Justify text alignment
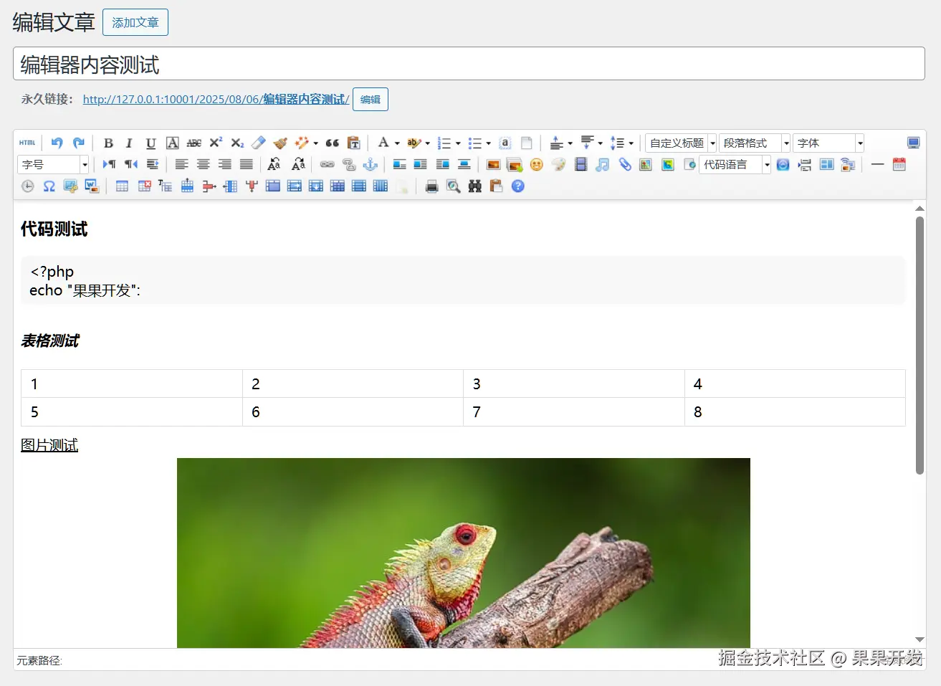941x686 pixels. (x=247, y=165)
